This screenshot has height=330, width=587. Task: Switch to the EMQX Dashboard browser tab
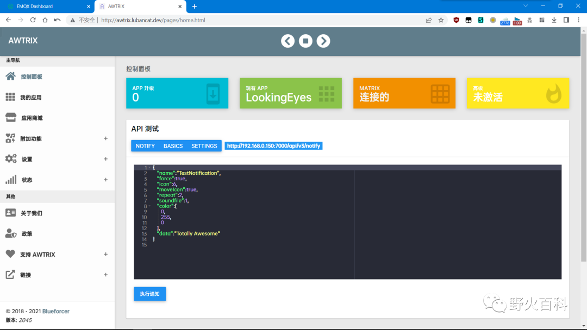pyautogui.click(x=47, y=7)
